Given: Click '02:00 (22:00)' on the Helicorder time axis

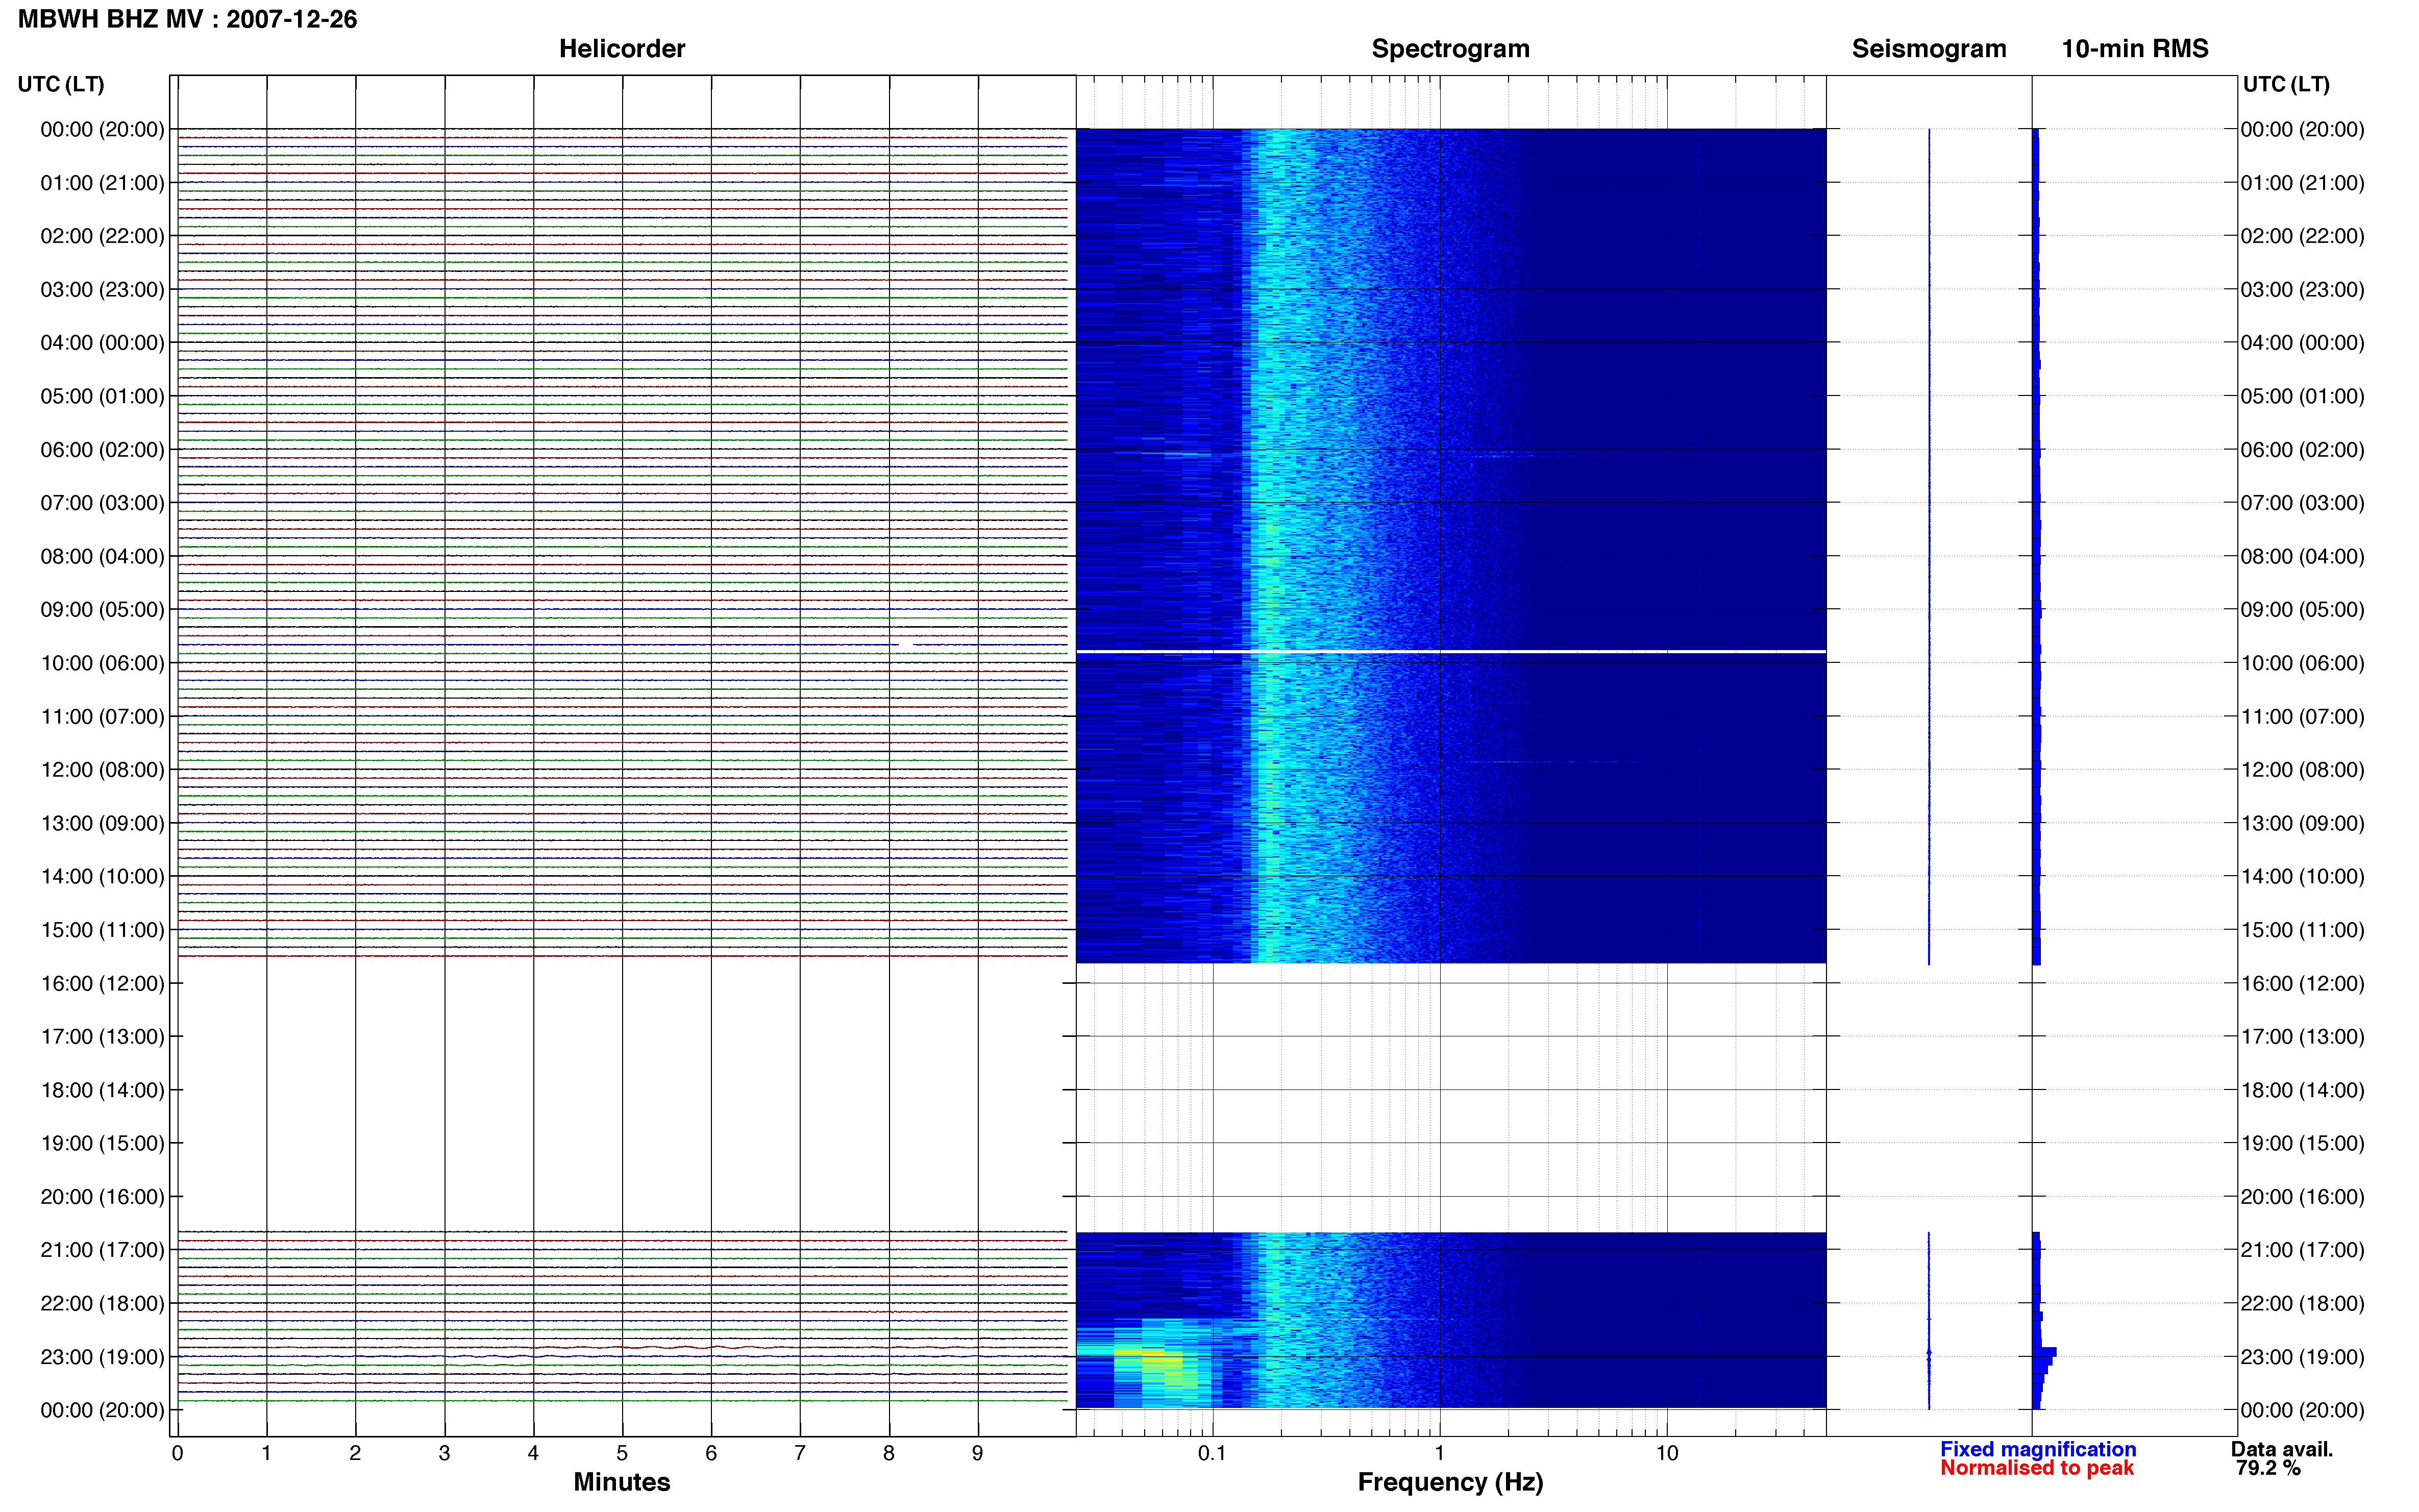Looking at the screenshot, I should click(102, 236).
